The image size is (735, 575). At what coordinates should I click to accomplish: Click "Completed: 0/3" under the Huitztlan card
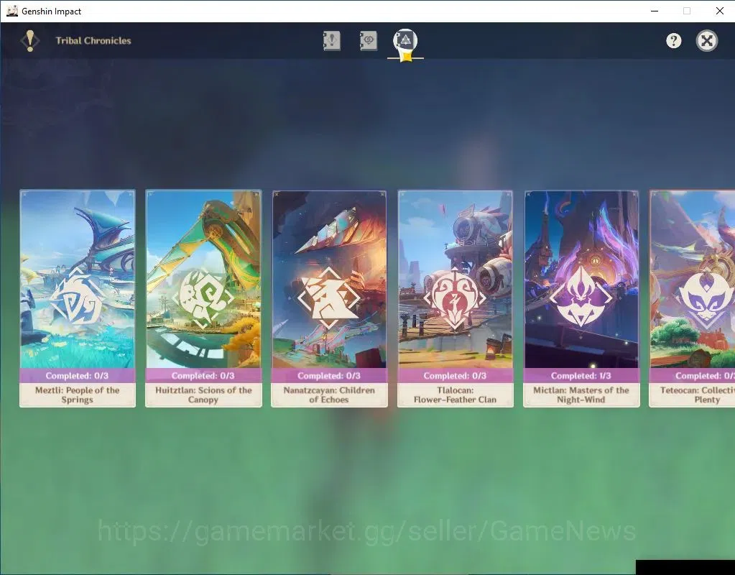click(203, 376)
